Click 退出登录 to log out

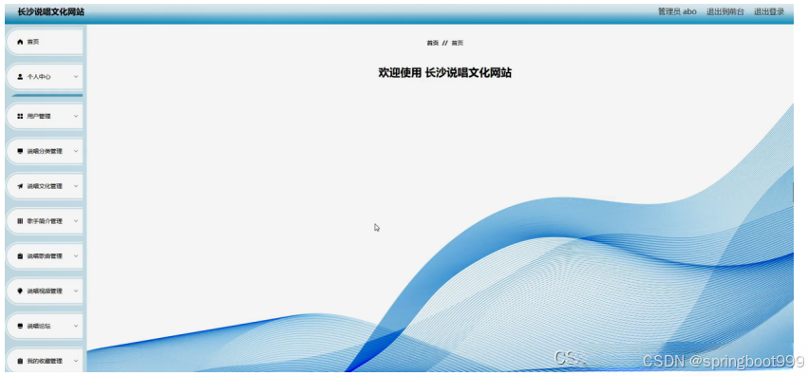click(x=769, y=11)
